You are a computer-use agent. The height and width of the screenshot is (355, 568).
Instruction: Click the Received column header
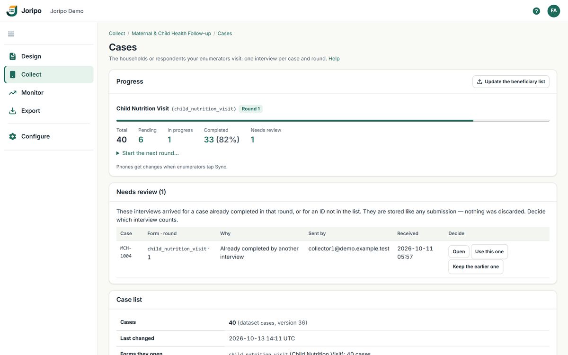tap(408, 233)
